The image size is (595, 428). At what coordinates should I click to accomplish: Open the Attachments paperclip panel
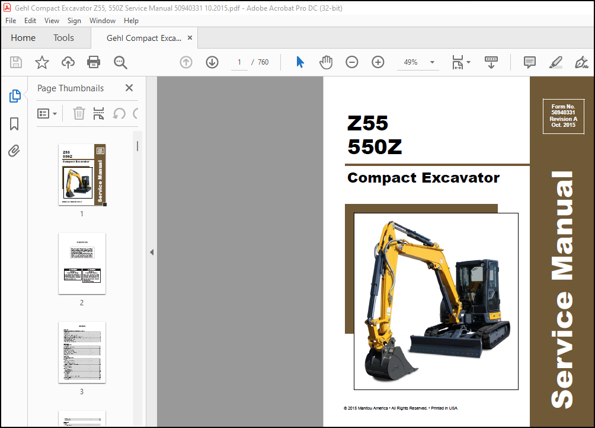[14, 151]
